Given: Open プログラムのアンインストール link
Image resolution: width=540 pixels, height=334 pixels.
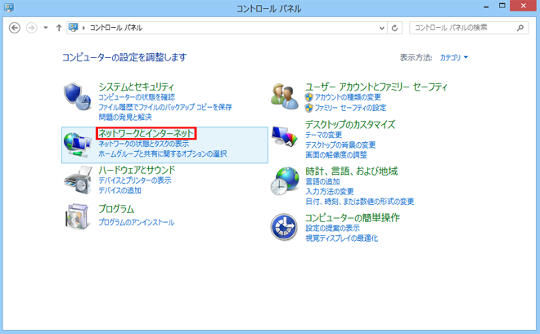Looking at the screenshot, I should pyautogui.click(x=136, y=222).
